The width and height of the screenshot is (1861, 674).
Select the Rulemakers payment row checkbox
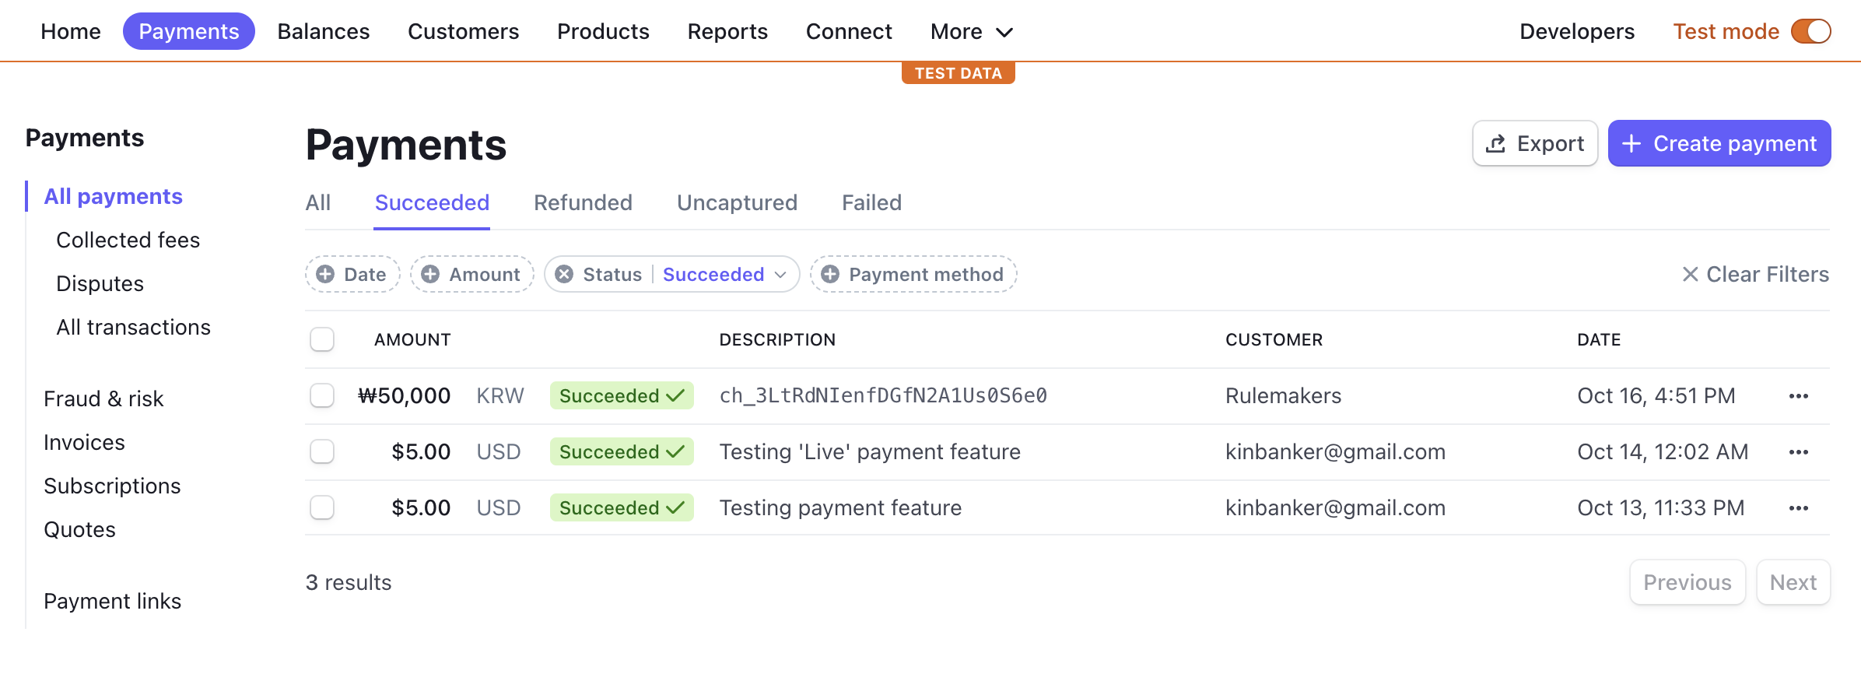tap(322, 396)
